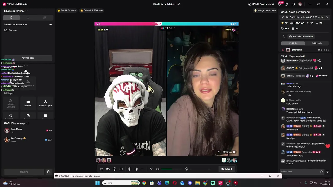Image resolution: width=333 pixels, height=187 pixels.
Task: Open İzleyici Dilekleri tool
Action: pyautogui.click(x=11, y=103)
